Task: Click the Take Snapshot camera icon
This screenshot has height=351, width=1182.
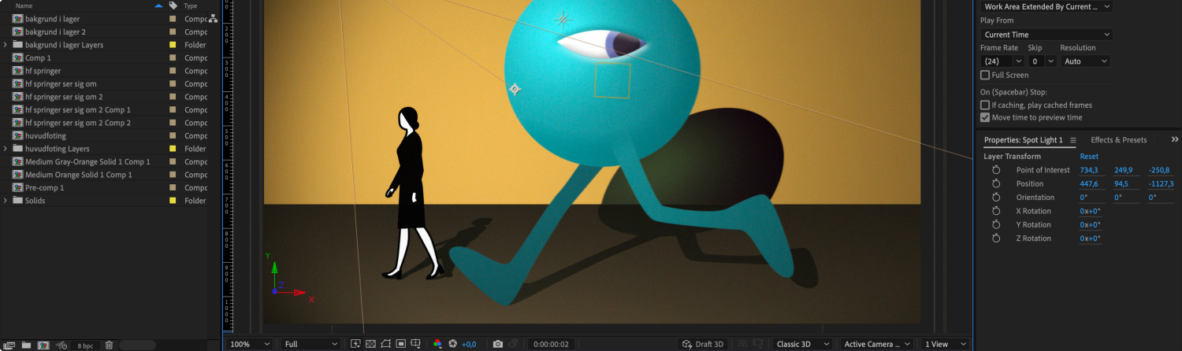Action: click(x=497, y=344)
